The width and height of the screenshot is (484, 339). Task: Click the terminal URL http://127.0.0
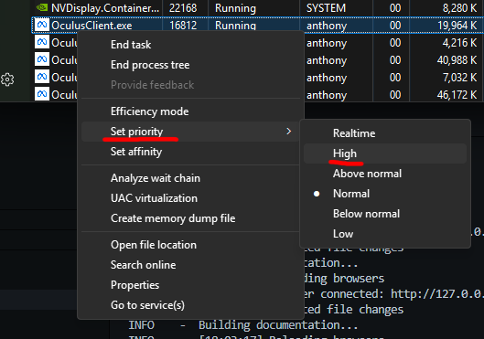(437, 293)
